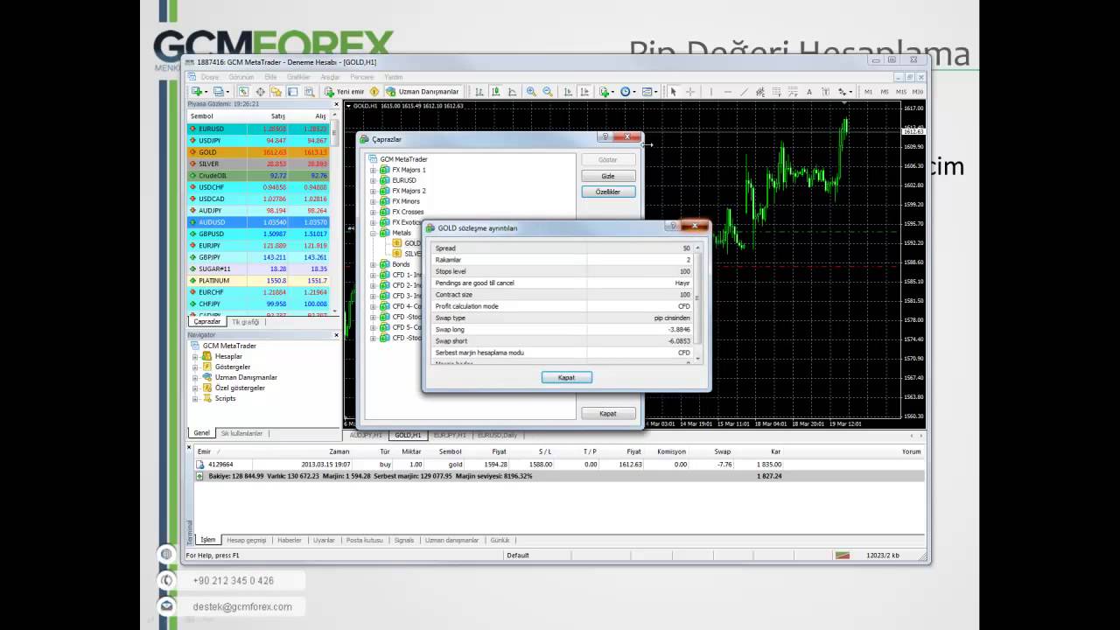Select the Contract size row
Viewport: 1120px width, 630px height.
click(563, 295)
